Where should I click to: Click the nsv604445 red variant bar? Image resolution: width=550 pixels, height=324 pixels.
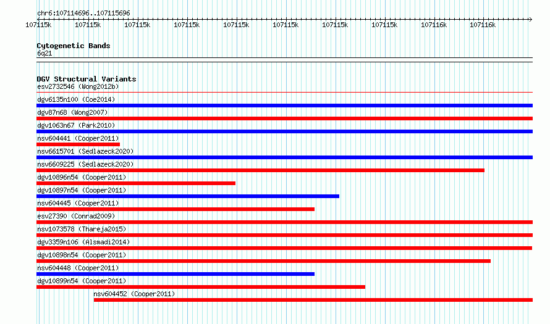pos(176,209)
